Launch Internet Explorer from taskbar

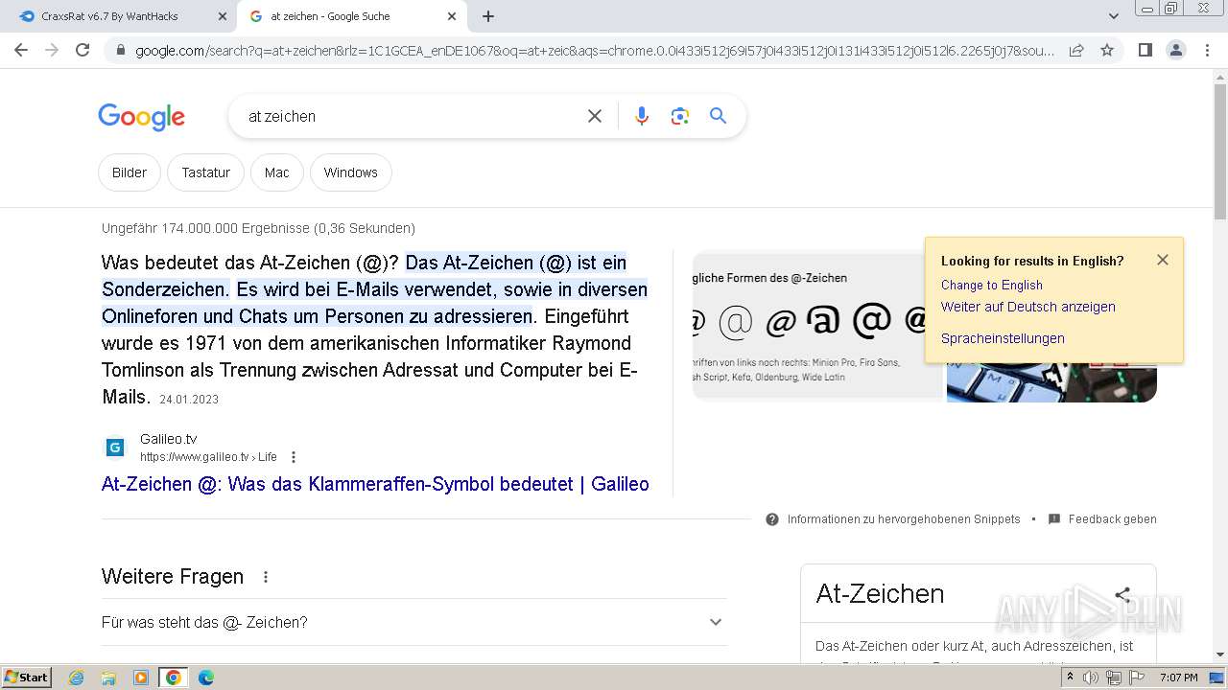[77, 678]
